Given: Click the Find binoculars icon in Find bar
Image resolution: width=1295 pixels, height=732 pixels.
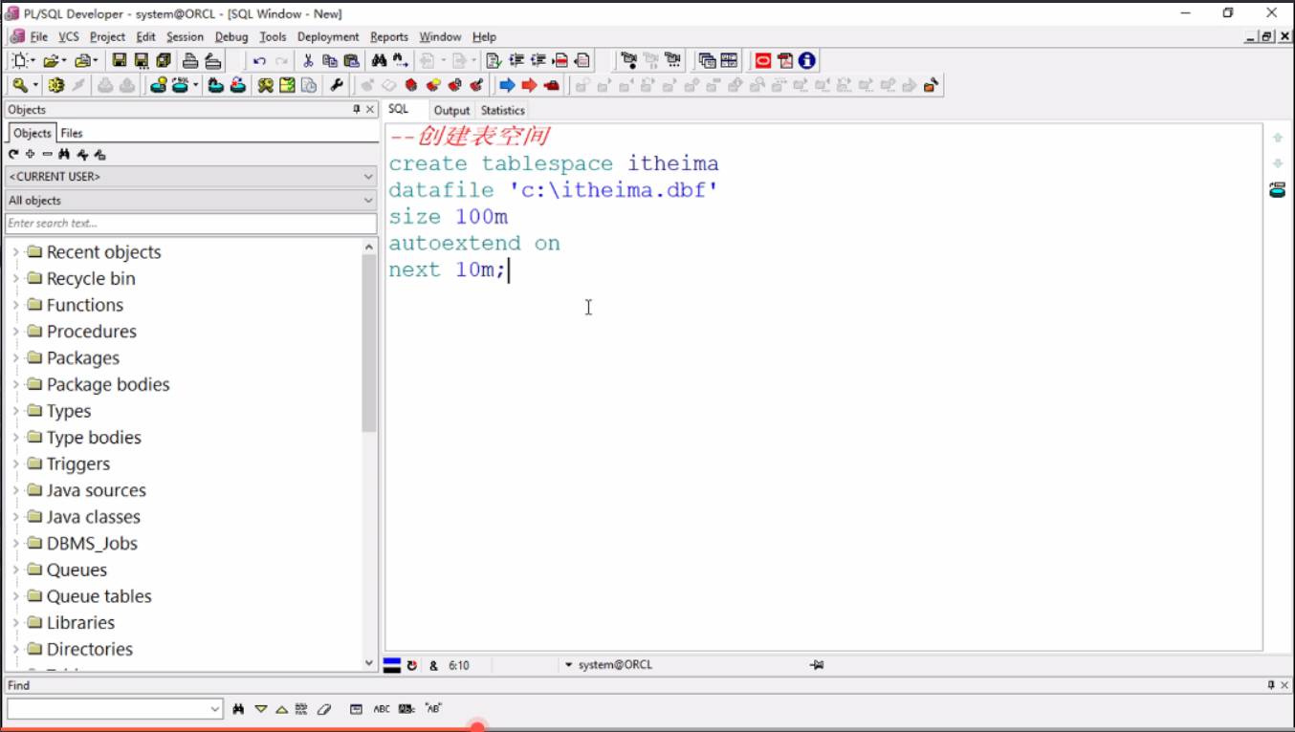Looking at the screenshot, I should 239,709.
